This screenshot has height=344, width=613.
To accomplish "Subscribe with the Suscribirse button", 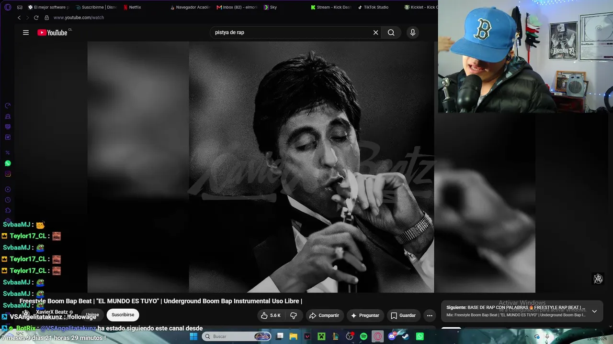I will [x=123, y=315].
